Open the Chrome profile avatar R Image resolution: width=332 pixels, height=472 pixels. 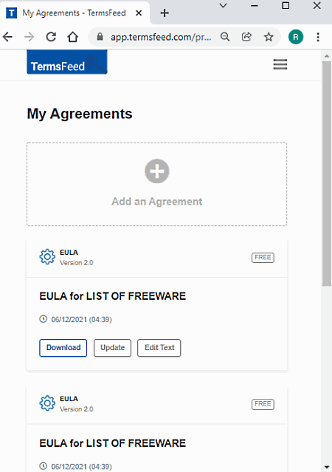tap(296, 37)
